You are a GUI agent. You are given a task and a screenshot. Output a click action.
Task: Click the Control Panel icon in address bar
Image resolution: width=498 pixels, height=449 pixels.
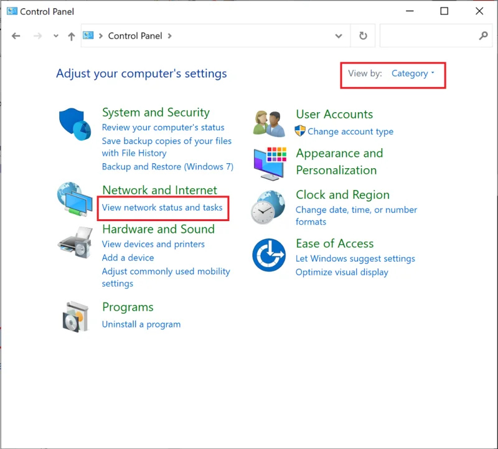[x=88, y=35]
